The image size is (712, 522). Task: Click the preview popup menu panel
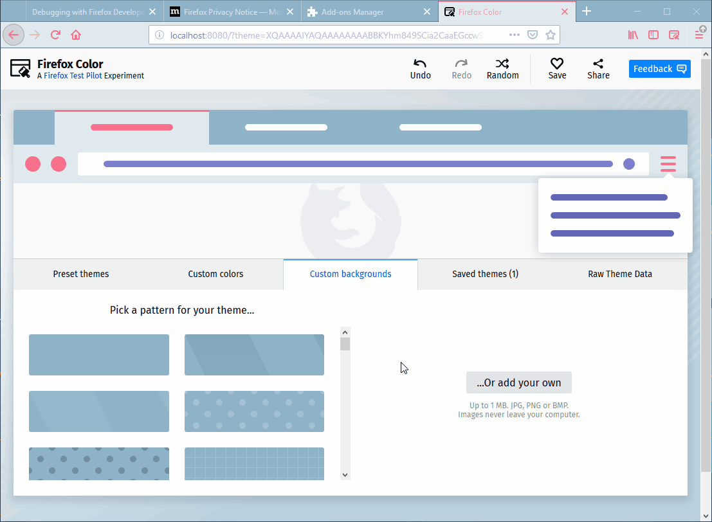(616, 215)
